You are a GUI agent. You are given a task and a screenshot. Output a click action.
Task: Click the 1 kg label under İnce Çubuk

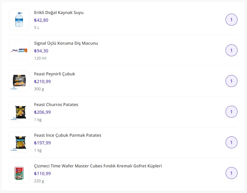pos(38,150)
